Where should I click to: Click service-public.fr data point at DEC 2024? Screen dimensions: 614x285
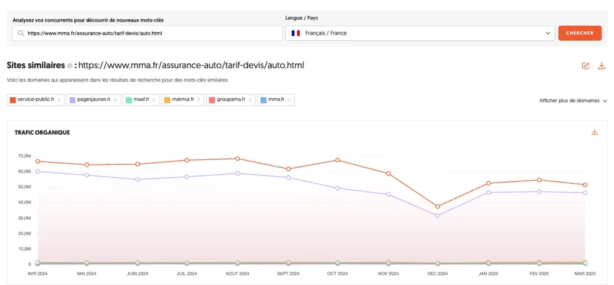coord(438,207)
